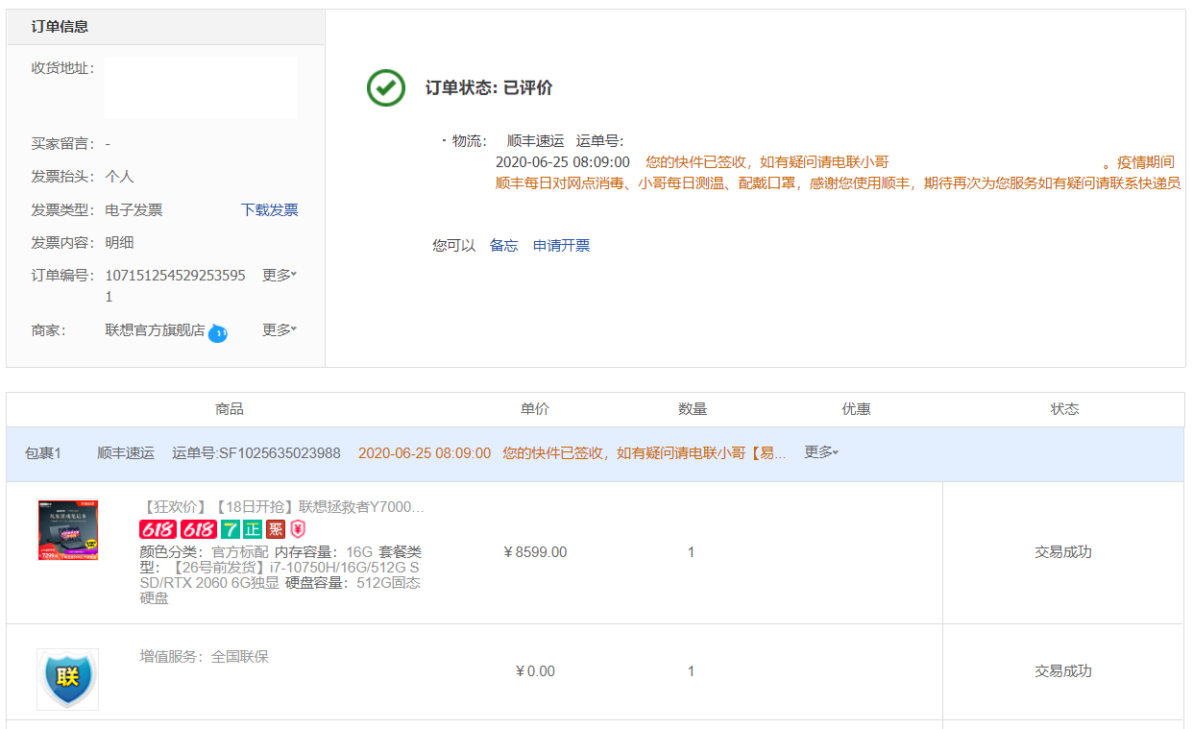Click the 订单状态: 已评价 heading
This screenshot has height=729, width=1193.
tap(489, 87)
